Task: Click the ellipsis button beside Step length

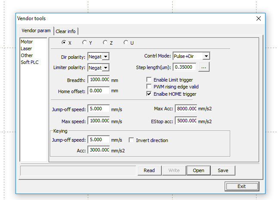Action: pos(204,67)
